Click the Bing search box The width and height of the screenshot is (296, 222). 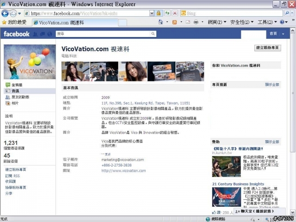(x=231, y=13)
